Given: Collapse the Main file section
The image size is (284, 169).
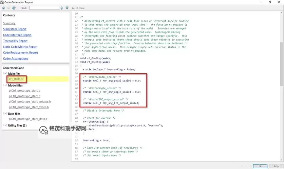Looking at the screenshot, I should point(5,74).
